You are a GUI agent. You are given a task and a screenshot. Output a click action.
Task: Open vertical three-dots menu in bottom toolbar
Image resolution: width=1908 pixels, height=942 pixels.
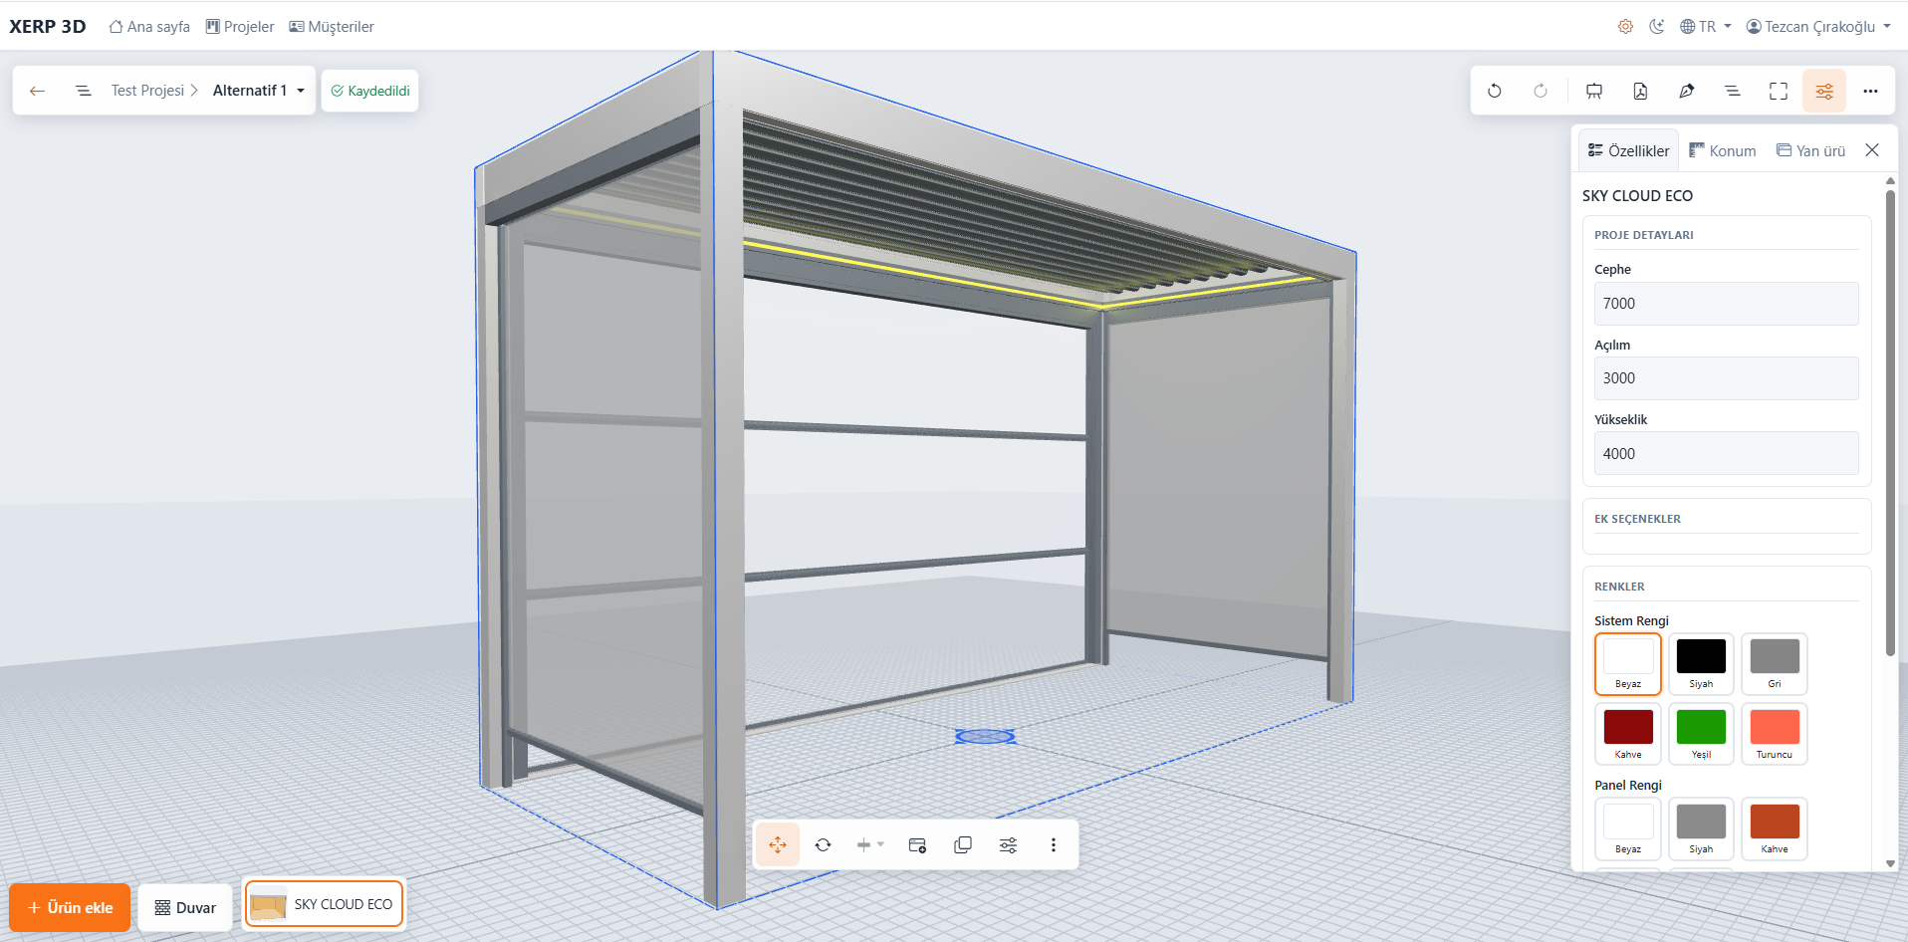[1054, 844]
